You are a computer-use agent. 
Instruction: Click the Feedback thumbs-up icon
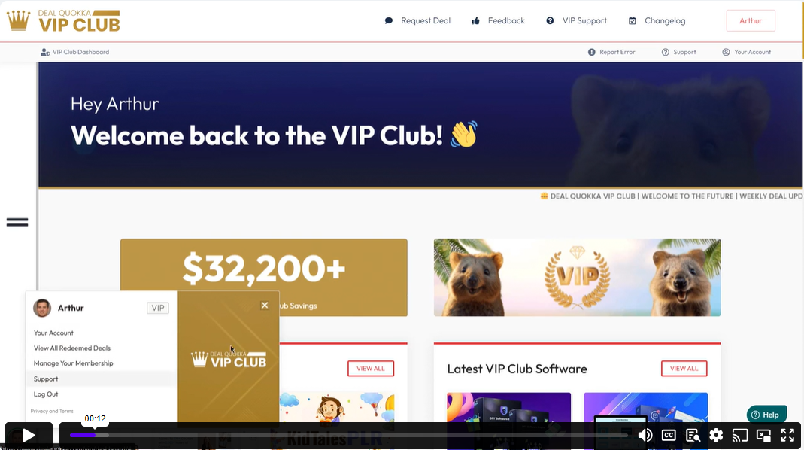[x=476, y=20]
